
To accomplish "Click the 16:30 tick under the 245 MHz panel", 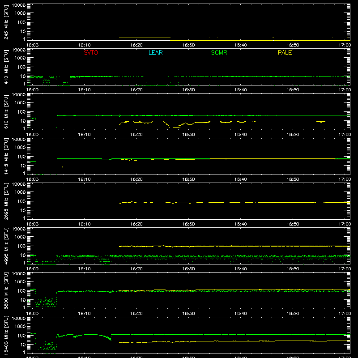I will pyautogui.click(x=188, y=45).
